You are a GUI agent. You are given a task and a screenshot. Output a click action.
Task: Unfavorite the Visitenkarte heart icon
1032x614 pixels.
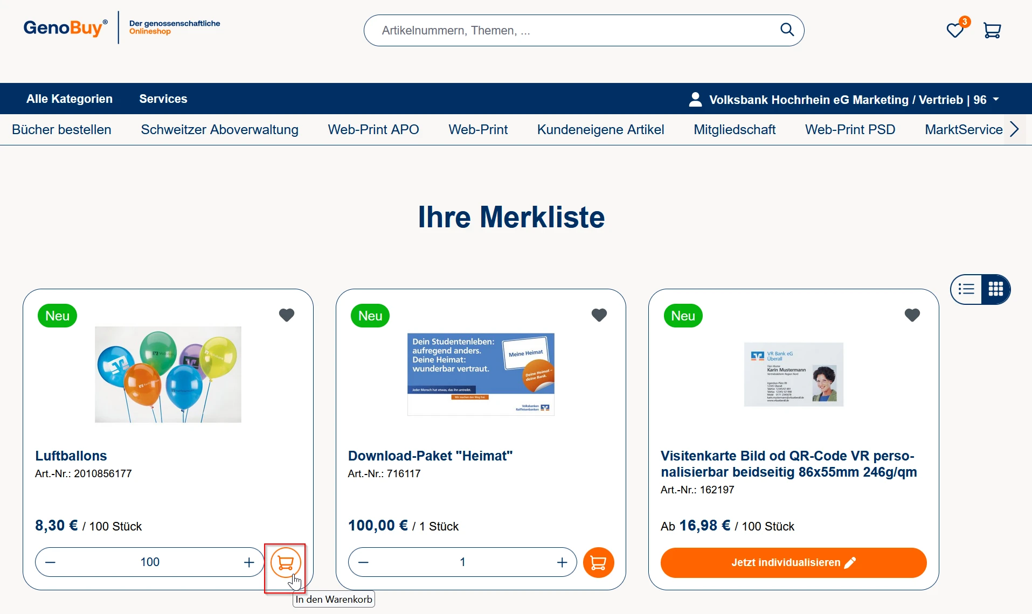[x=912, y=315]
